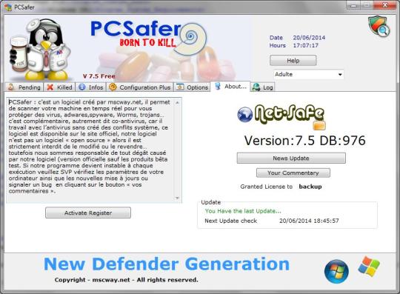Click the 'Next Update check' label

pyautogui.click(x=231, y=221)
